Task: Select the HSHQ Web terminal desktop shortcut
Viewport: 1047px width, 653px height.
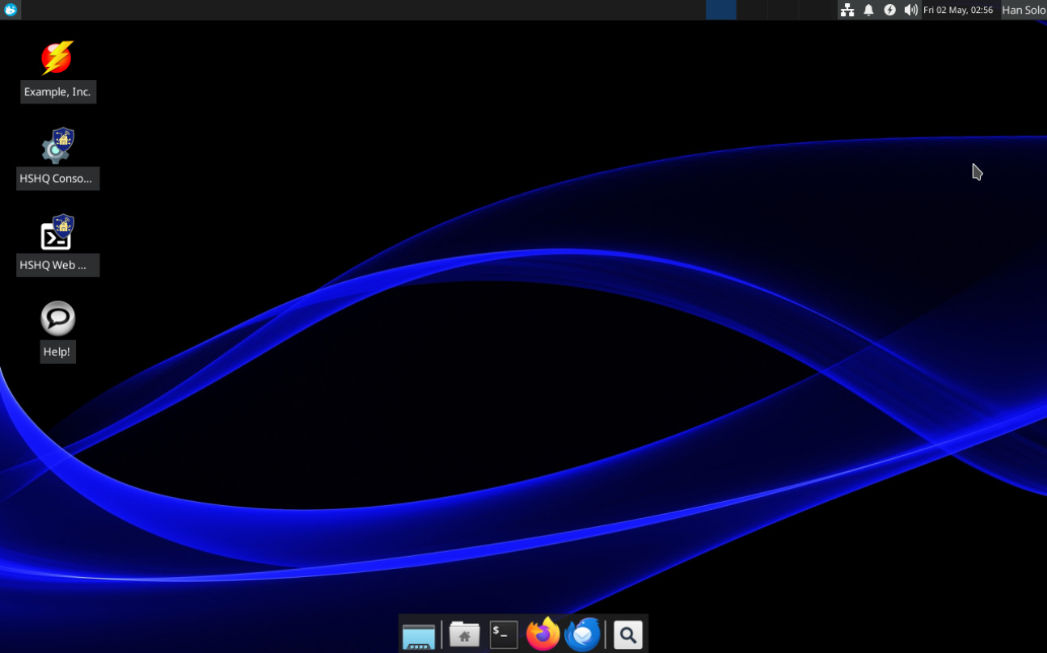Action: [x=57, y=233]
